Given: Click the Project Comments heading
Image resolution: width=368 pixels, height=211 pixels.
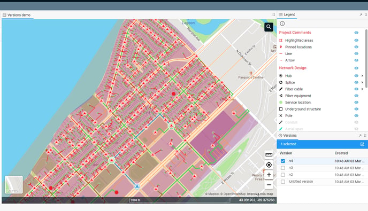Looking at the screenshot, I should (295, 33).
